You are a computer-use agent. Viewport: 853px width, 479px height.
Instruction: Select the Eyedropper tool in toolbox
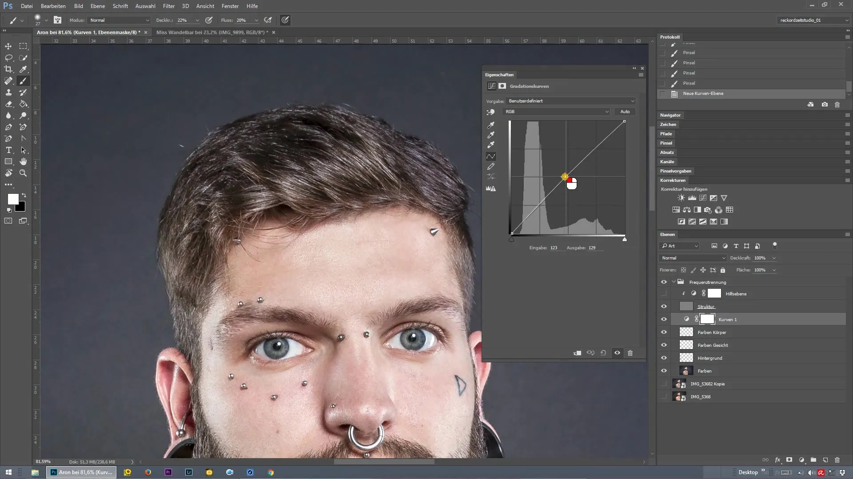coord(23,69)
